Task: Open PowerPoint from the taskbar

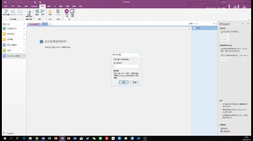Action: [56, 138]
